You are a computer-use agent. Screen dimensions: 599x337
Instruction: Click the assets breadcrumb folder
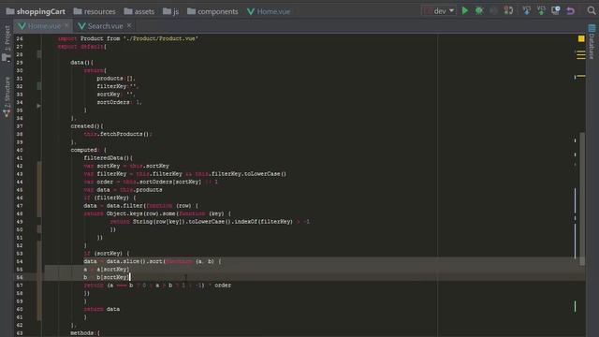click(x=139, y=11)
